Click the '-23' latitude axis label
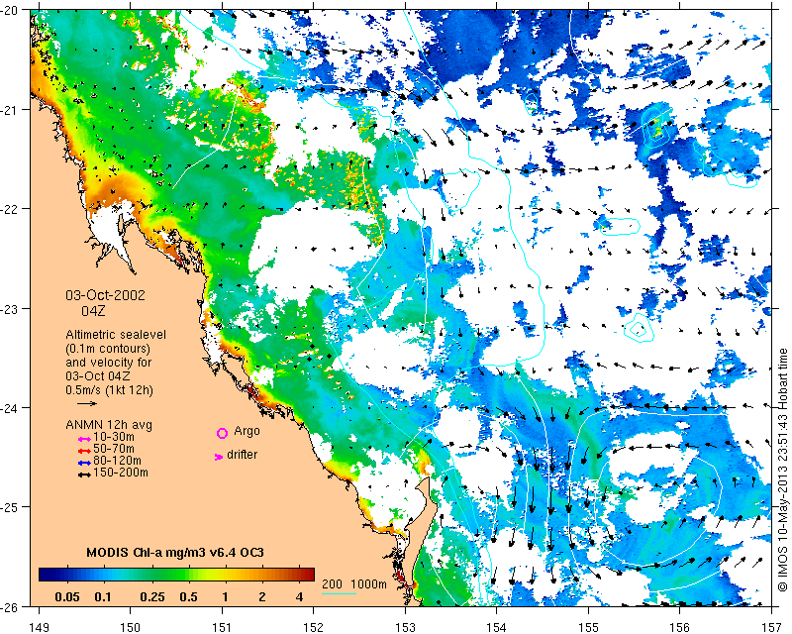Viewport: 792px width, 634px height. click(8, 309)
